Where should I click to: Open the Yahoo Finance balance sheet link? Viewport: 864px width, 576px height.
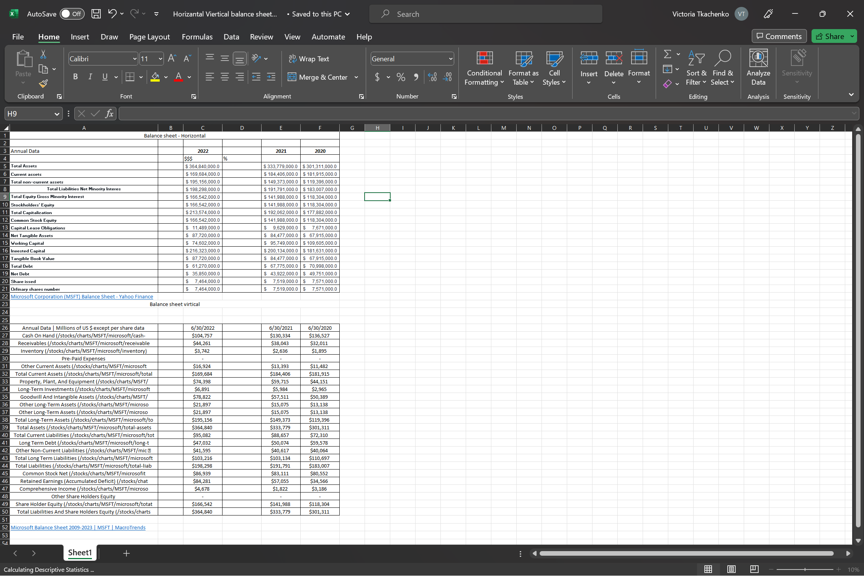coord(82,296)
